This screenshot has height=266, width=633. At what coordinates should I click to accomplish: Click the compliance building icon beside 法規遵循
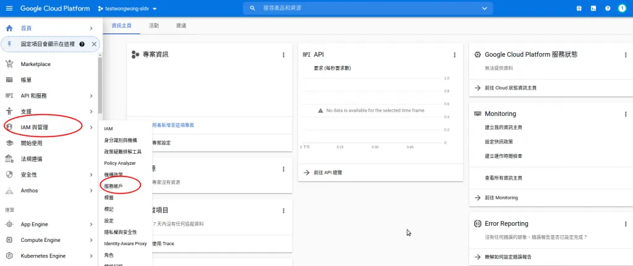tap(9, 159)
